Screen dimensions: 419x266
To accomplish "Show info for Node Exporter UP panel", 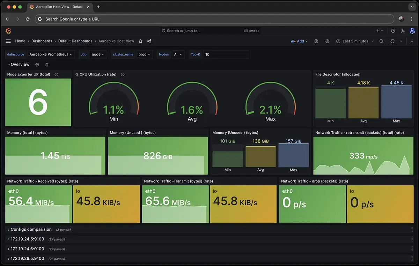I will [56, 74].
